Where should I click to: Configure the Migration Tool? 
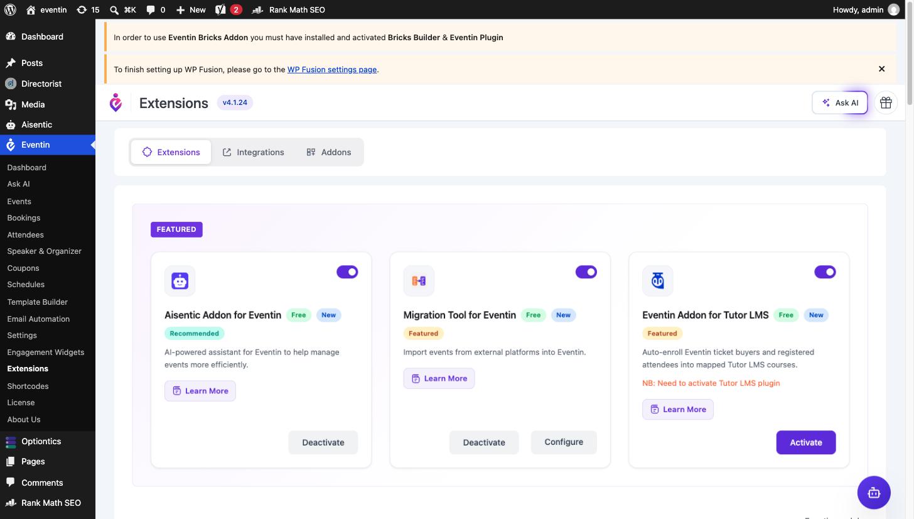564,442
